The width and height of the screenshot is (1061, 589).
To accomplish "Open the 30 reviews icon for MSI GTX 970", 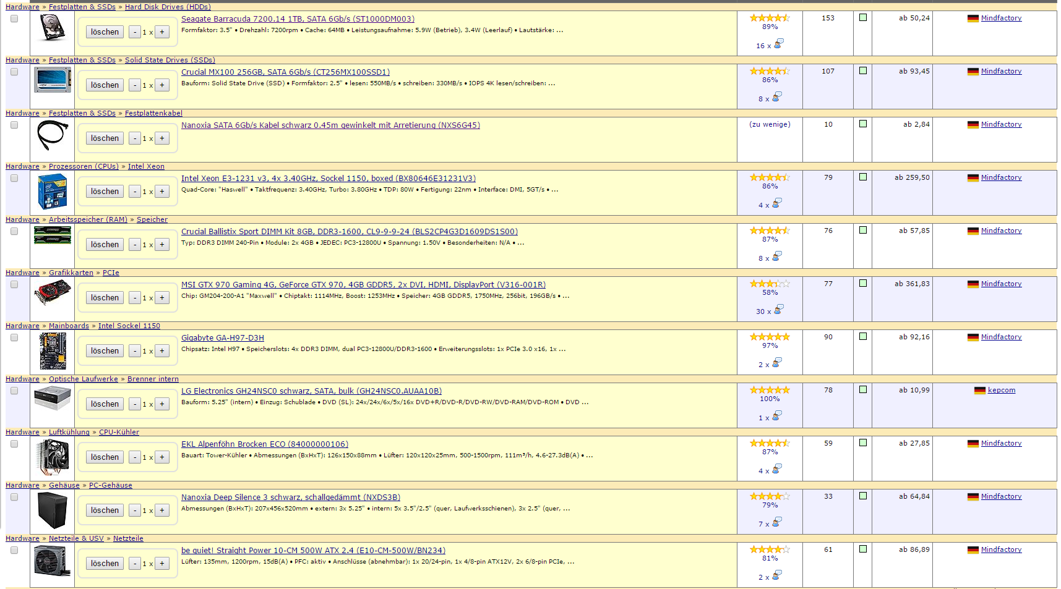I will point(778,309).
